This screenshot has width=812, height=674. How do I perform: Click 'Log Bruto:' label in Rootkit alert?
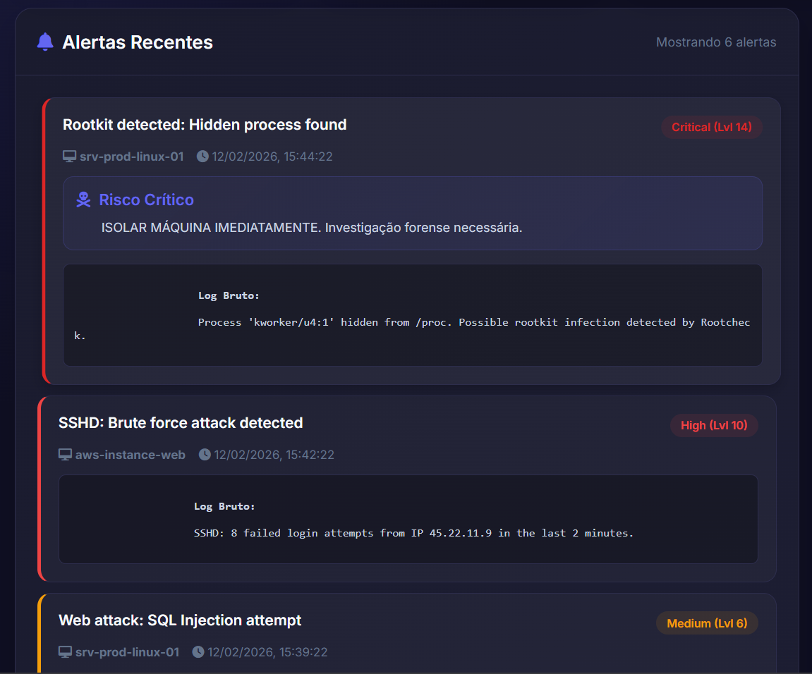pos(229,295)
